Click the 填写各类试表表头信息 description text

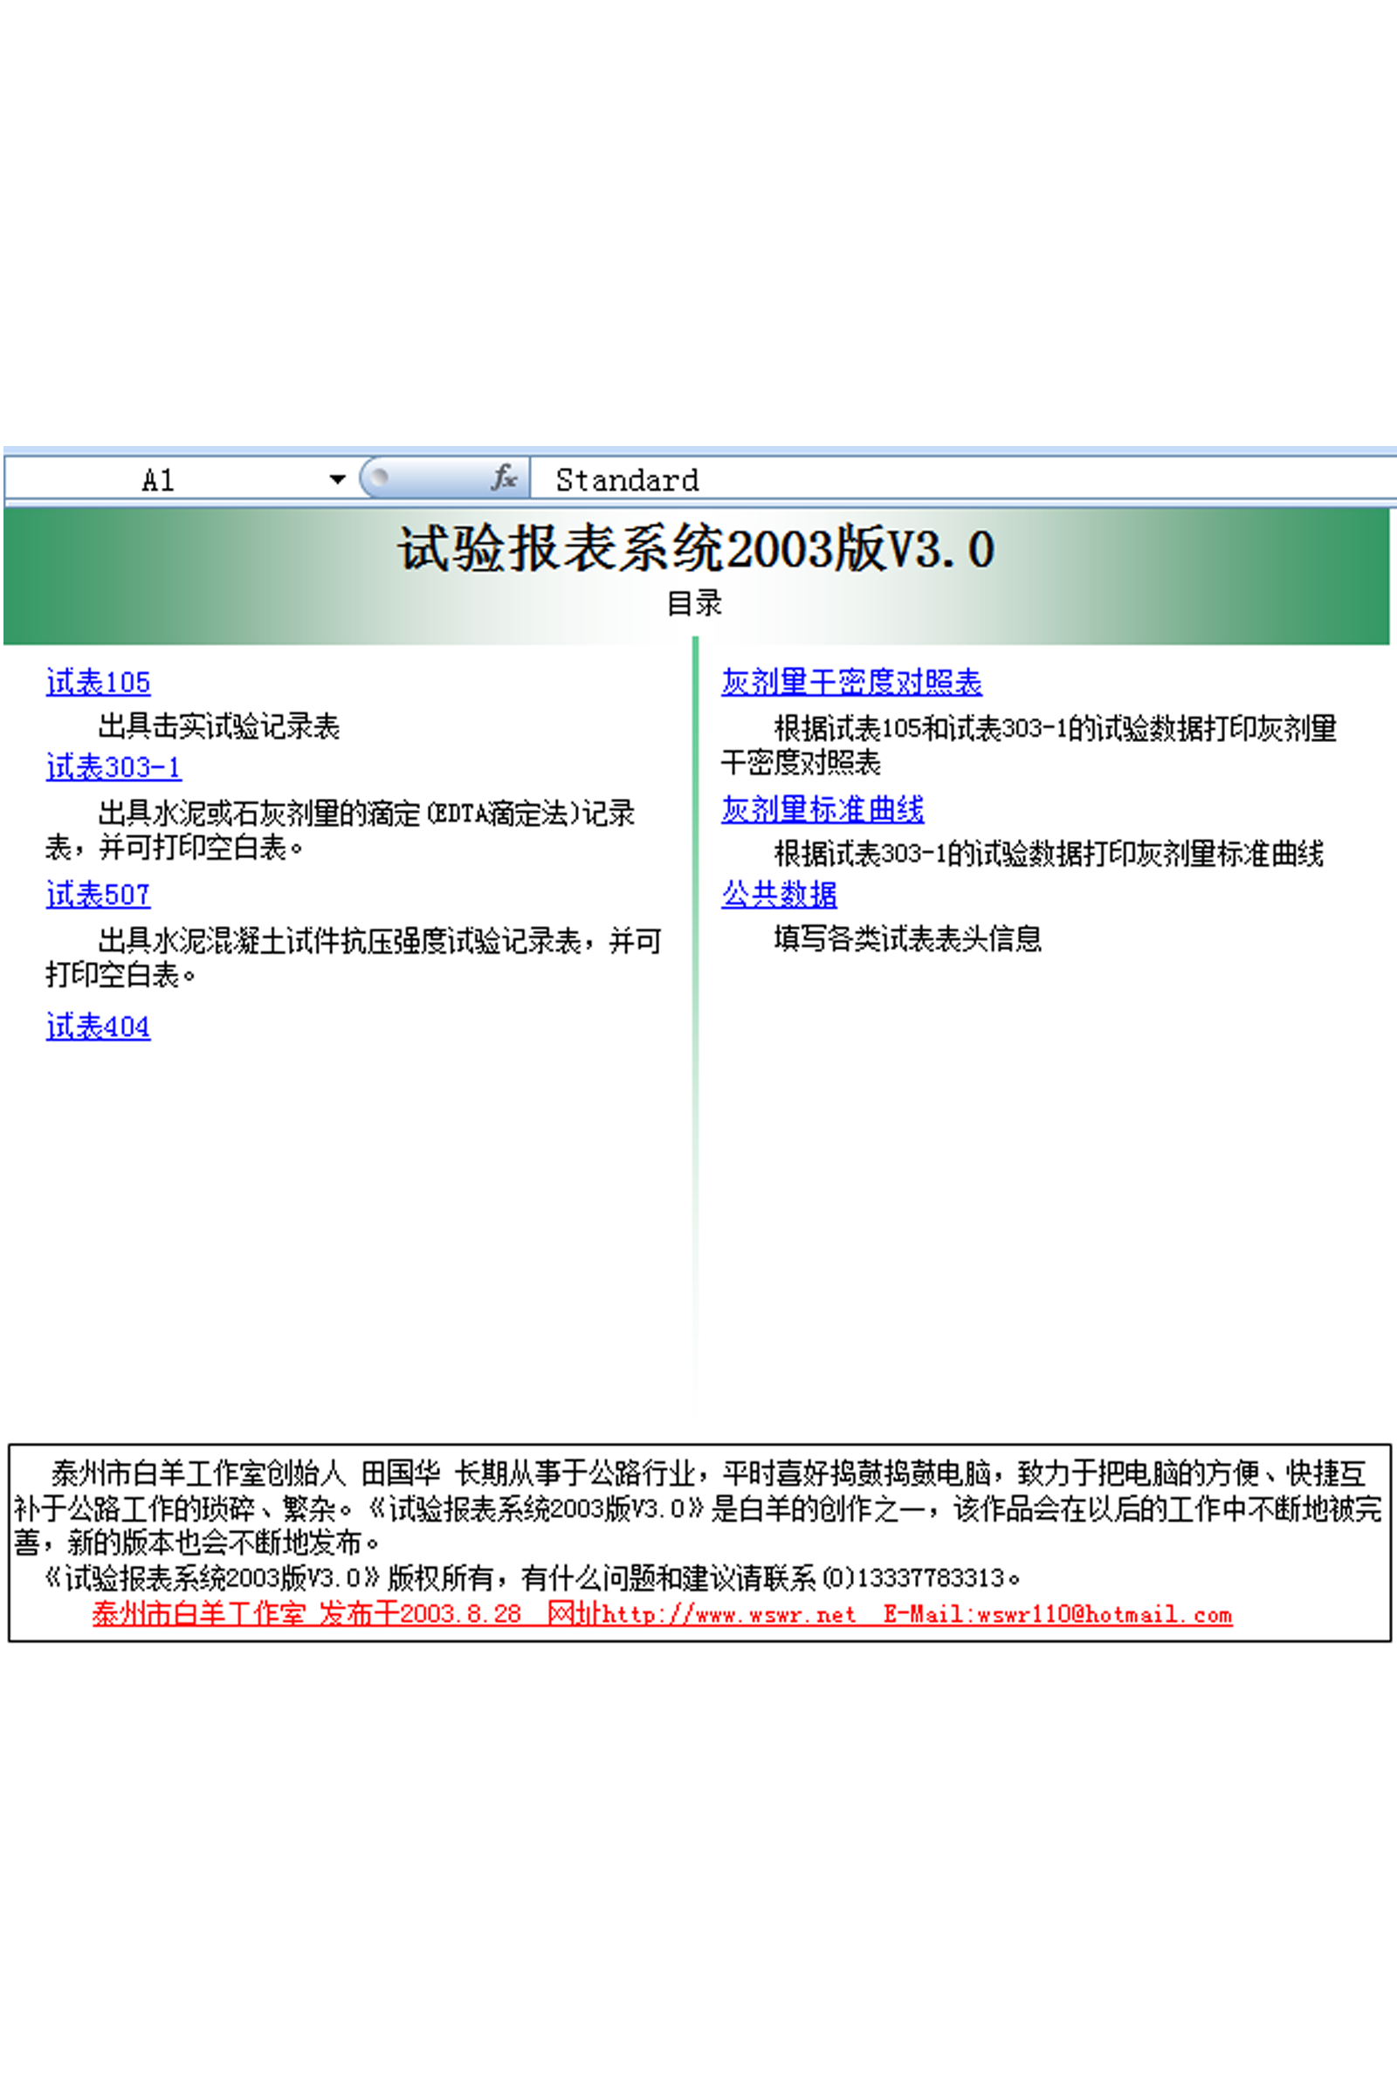click(907, 938)
